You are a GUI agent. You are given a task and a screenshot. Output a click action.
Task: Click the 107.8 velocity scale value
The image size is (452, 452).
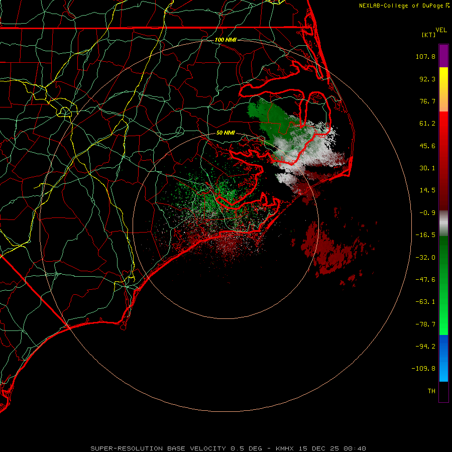[x=425, y=56]
